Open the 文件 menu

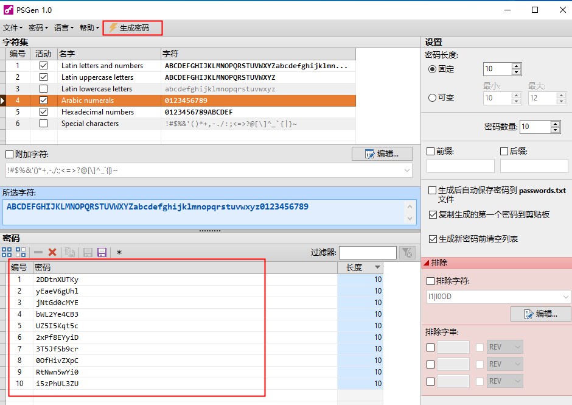[12, 27]
